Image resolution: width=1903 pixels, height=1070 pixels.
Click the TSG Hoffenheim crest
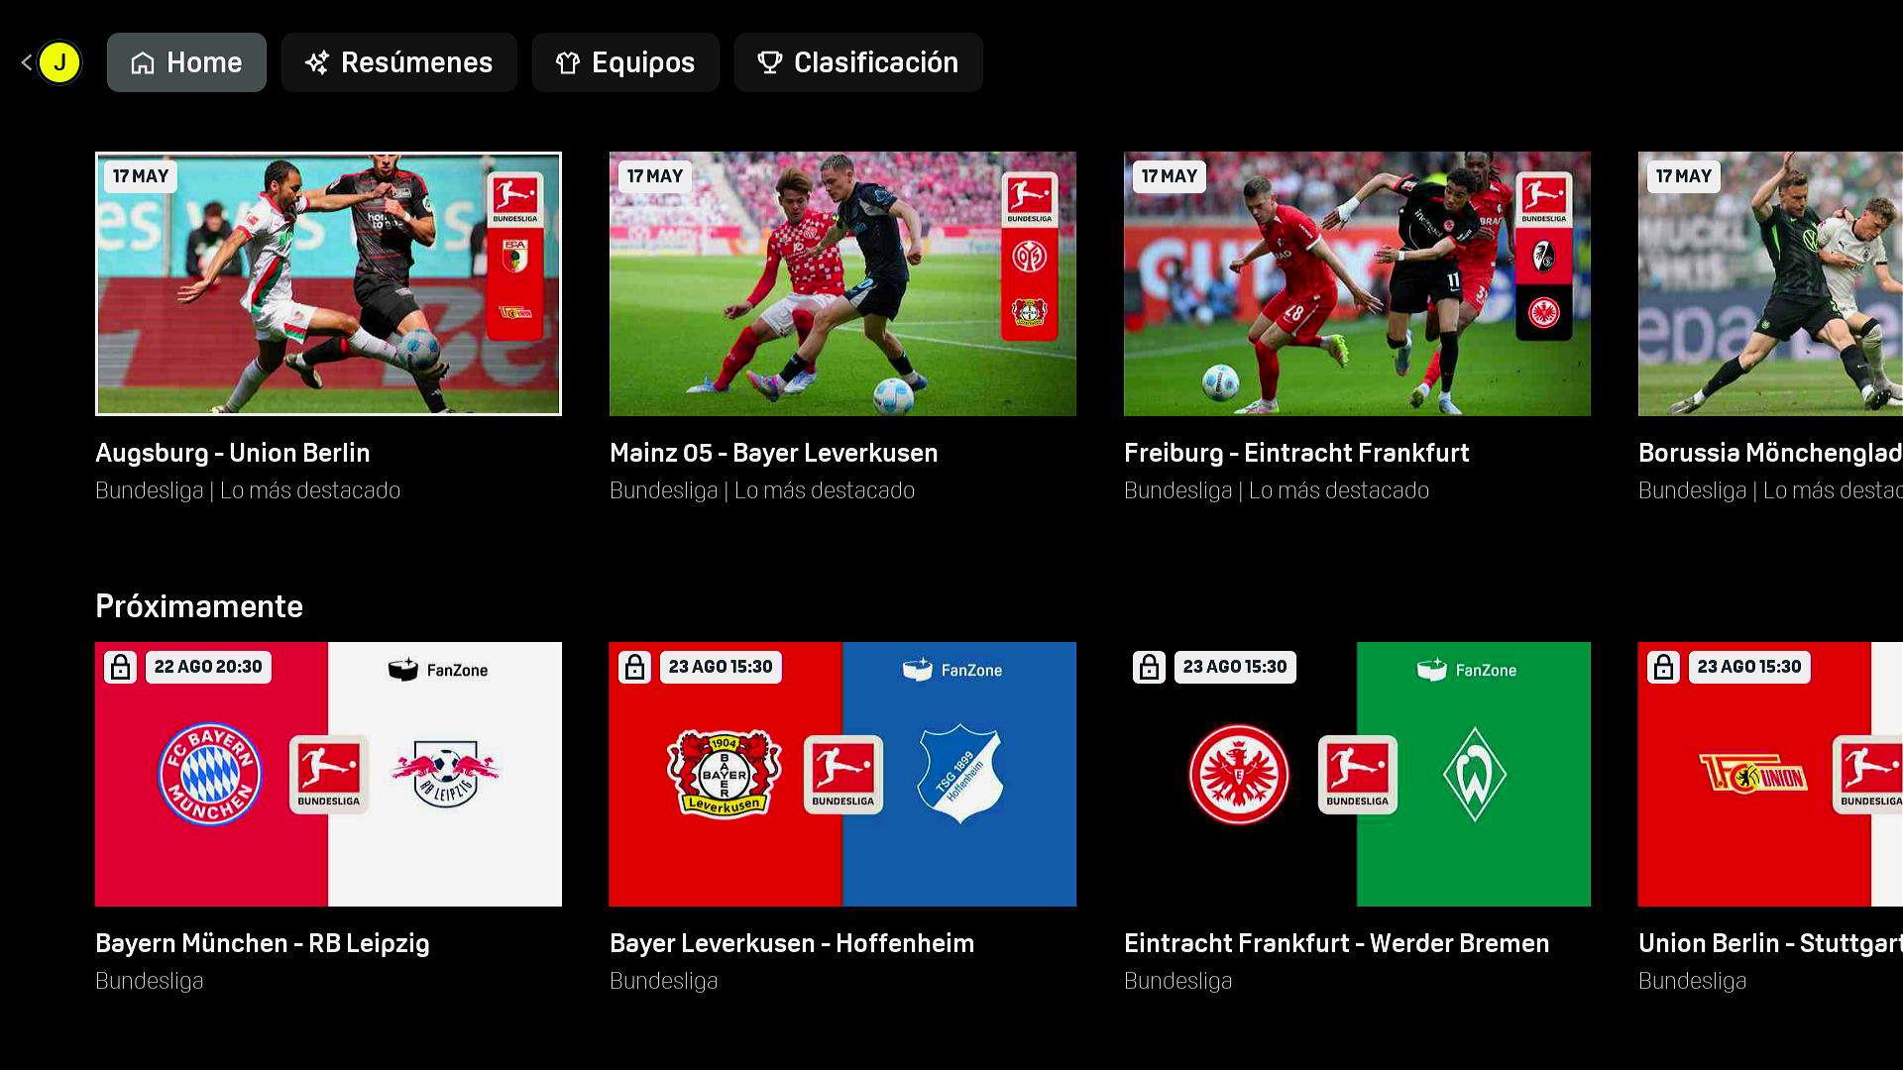pyautogui.click(x=960, y=774)
